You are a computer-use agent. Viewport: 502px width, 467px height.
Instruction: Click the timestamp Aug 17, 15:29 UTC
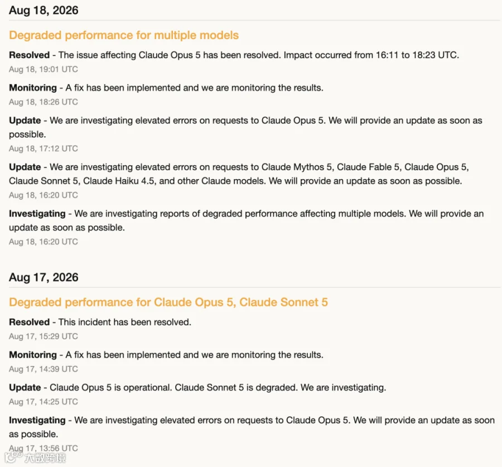point(44,336)
